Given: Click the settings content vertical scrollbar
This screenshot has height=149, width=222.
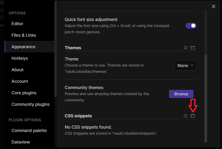Looking at the screenshot, I should (206, 98).
